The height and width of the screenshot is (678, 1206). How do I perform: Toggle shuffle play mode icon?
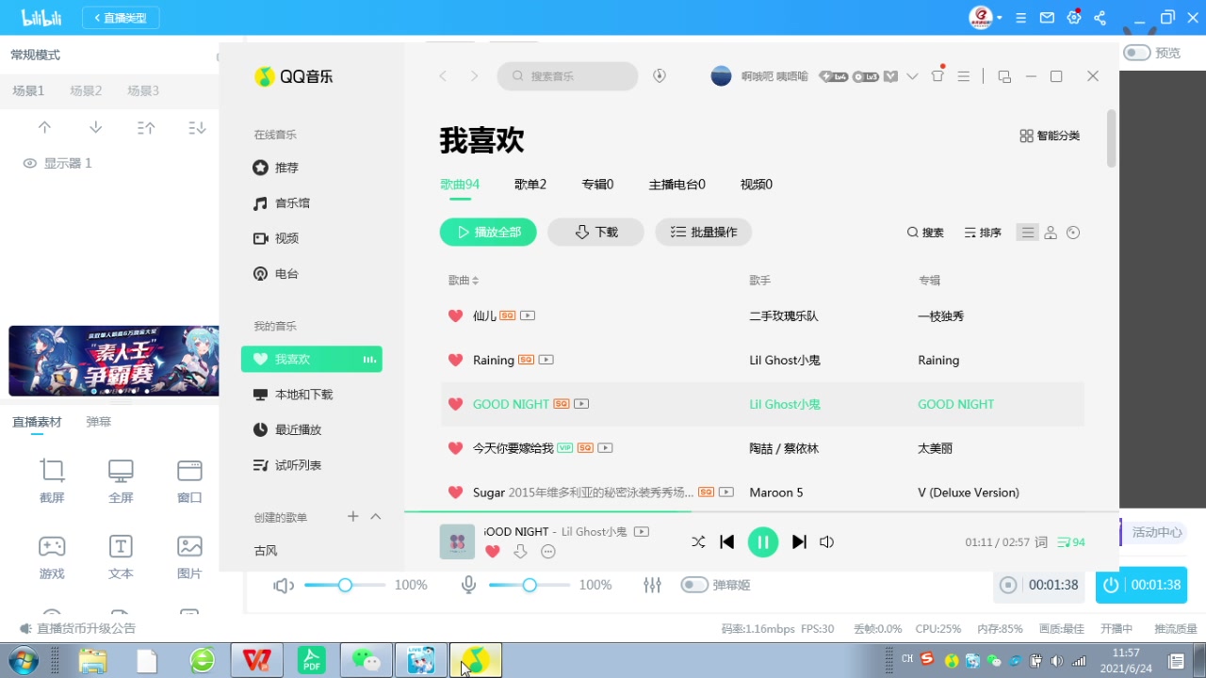coord(698,542)
